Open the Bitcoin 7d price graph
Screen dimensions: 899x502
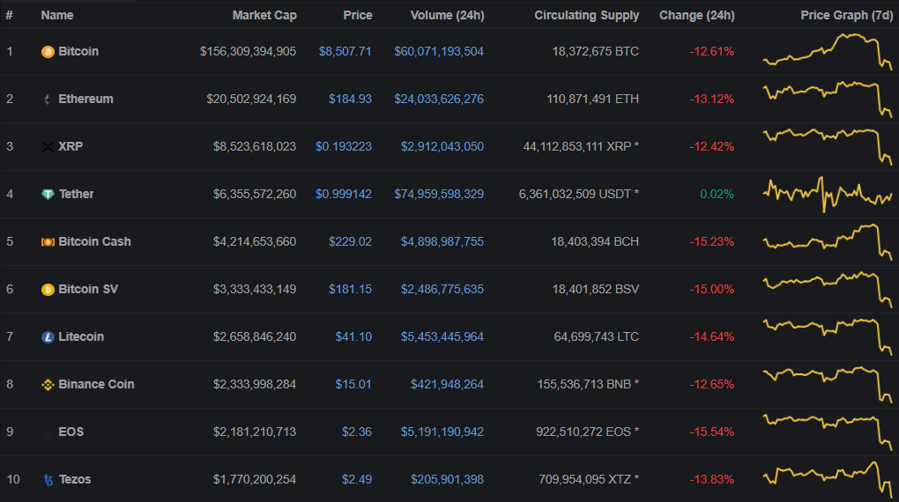[827, 51]
